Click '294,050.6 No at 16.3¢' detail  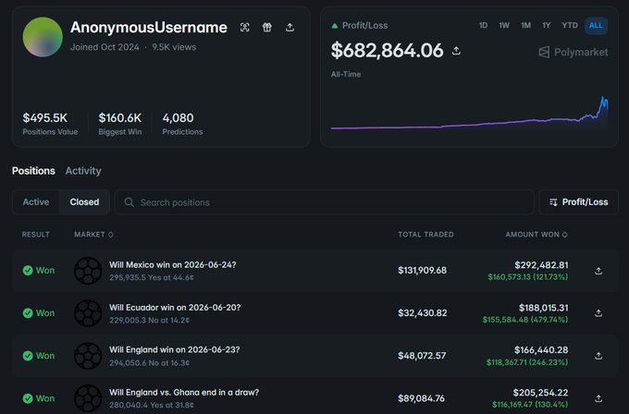[149, 362]
